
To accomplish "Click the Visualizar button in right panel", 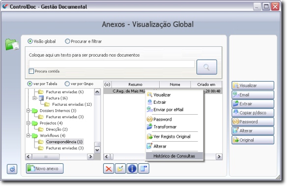I will [x=253, y=86].
